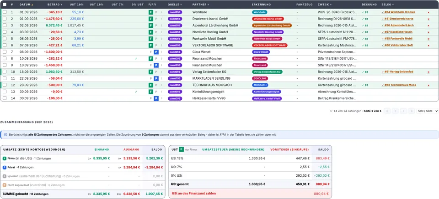Remove linked receipt #64 Werkhalle with red x
439x199 pixels.
(428, 13)
